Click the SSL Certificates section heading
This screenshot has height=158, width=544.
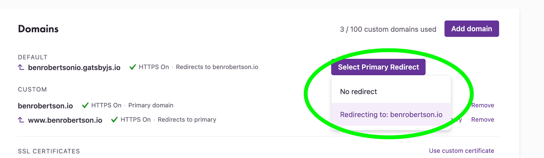pos(49,151)
